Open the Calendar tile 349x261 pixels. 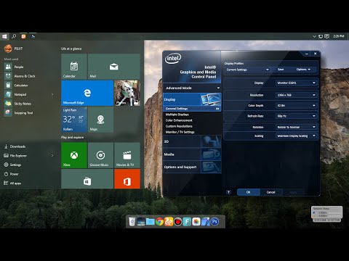(74, 67)
